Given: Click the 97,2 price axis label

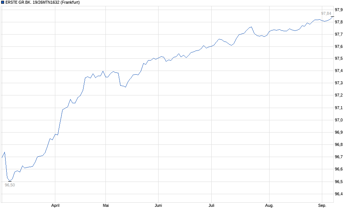Looking at the screenshot, I should click(339, 95).
